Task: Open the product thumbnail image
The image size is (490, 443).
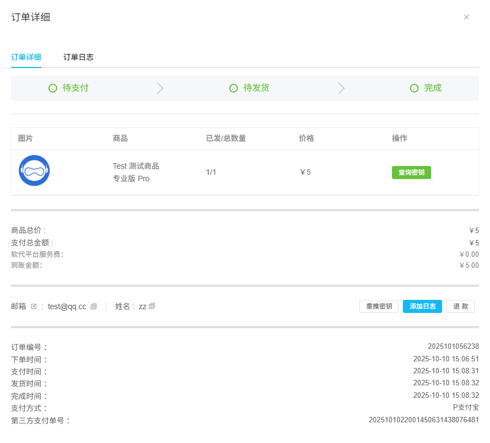Action: click(34, 171)
